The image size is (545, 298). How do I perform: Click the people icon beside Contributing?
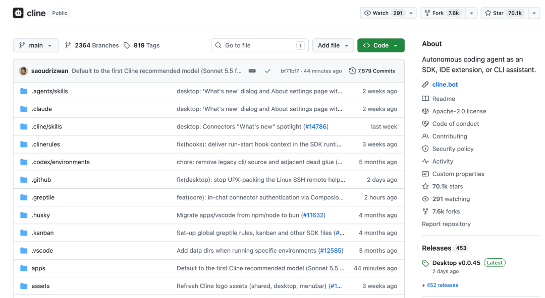click(x=425, y=136)
